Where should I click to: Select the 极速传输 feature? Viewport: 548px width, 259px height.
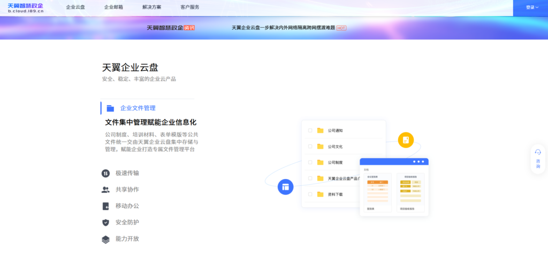coord(127,173)
